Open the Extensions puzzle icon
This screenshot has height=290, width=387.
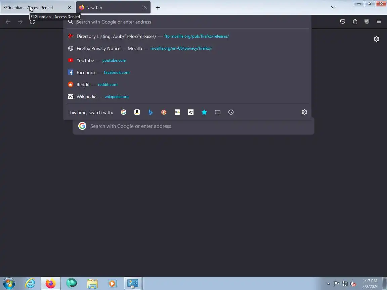click(x=355, y=22)
